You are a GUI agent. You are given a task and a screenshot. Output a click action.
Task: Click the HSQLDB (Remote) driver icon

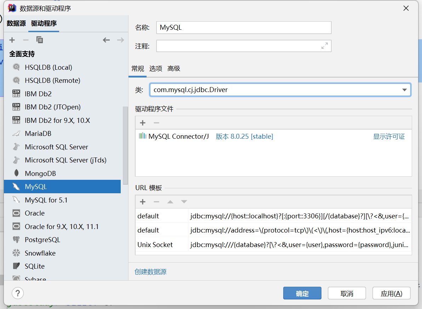[16, 80]
